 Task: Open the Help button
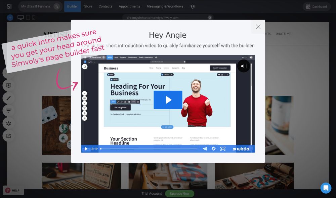(x=13, y=190)
